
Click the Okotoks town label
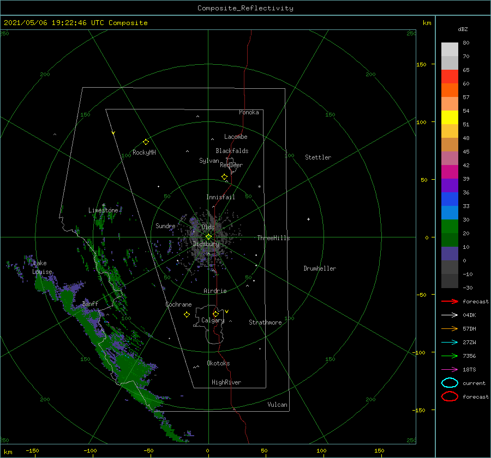218,363
